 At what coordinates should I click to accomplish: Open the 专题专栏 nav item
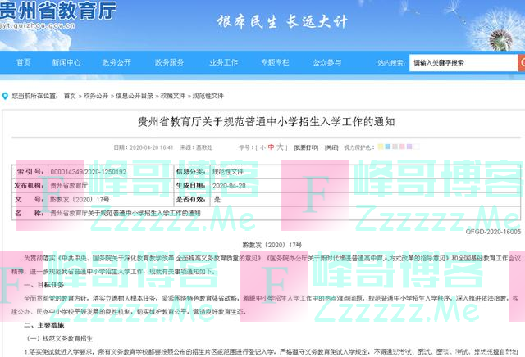coord(275,62)
